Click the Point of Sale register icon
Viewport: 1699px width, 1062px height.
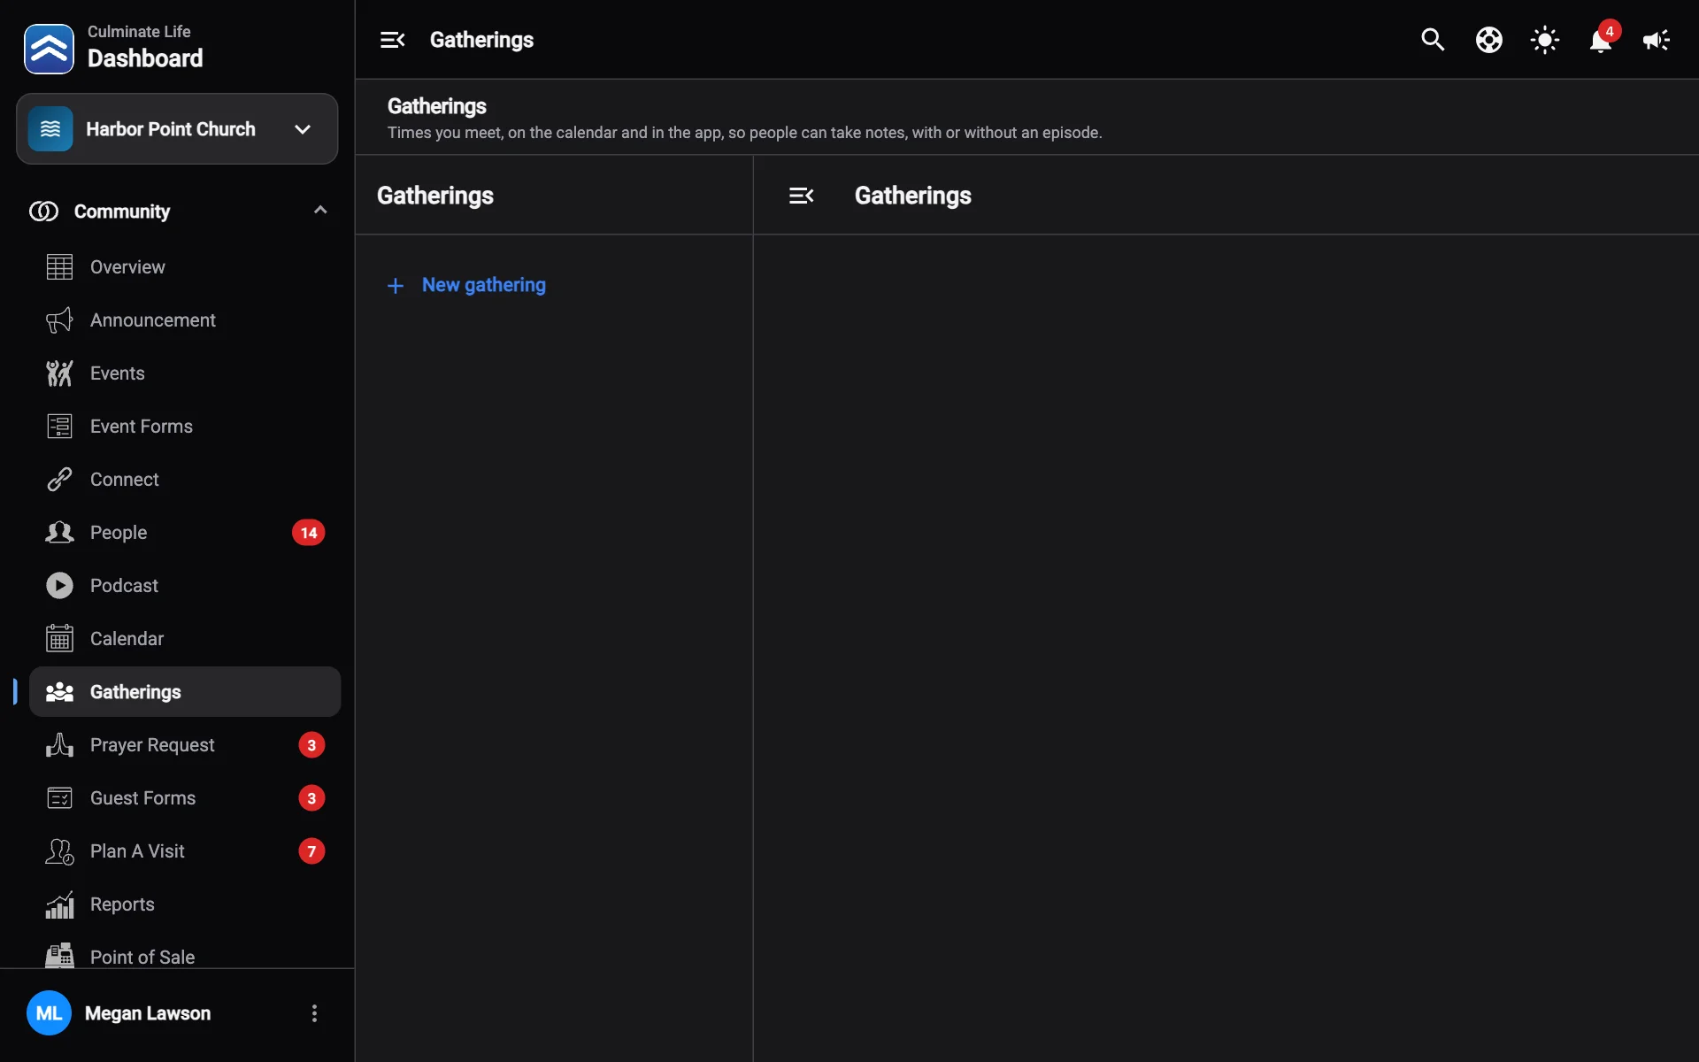[x=59, y=956]
